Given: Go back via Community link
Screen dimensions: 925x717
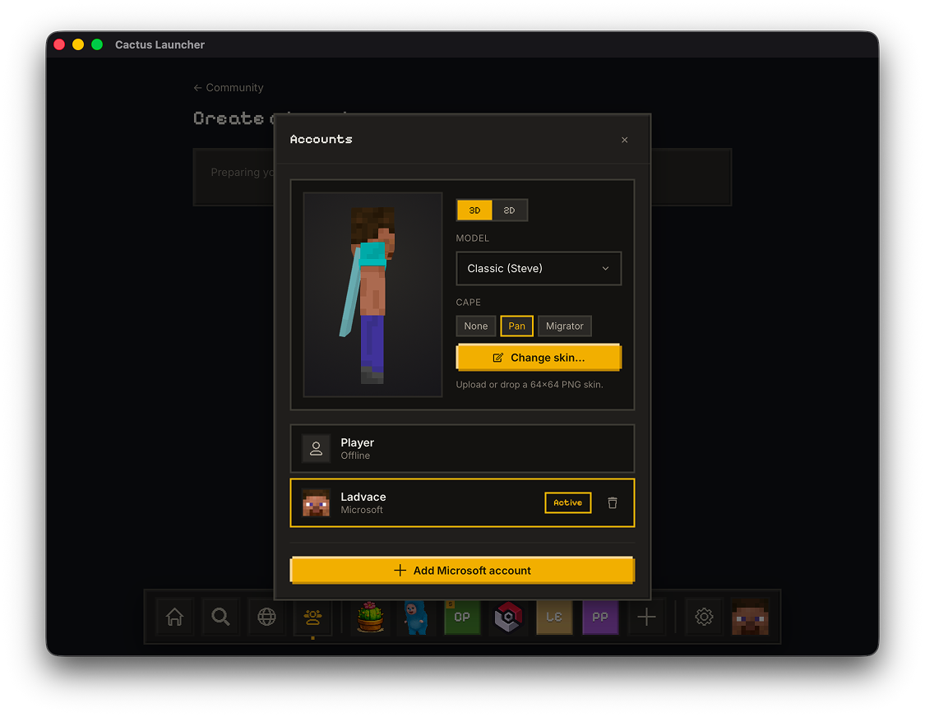Looking at the screenshot, I should tap(229, 87).
